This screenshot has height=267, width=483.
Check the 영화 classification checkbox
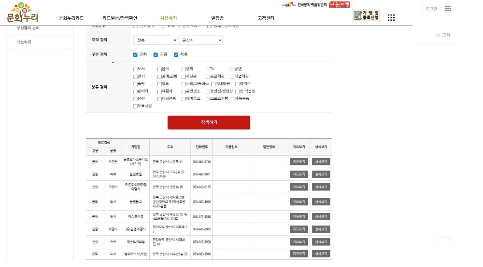(184, 69)
